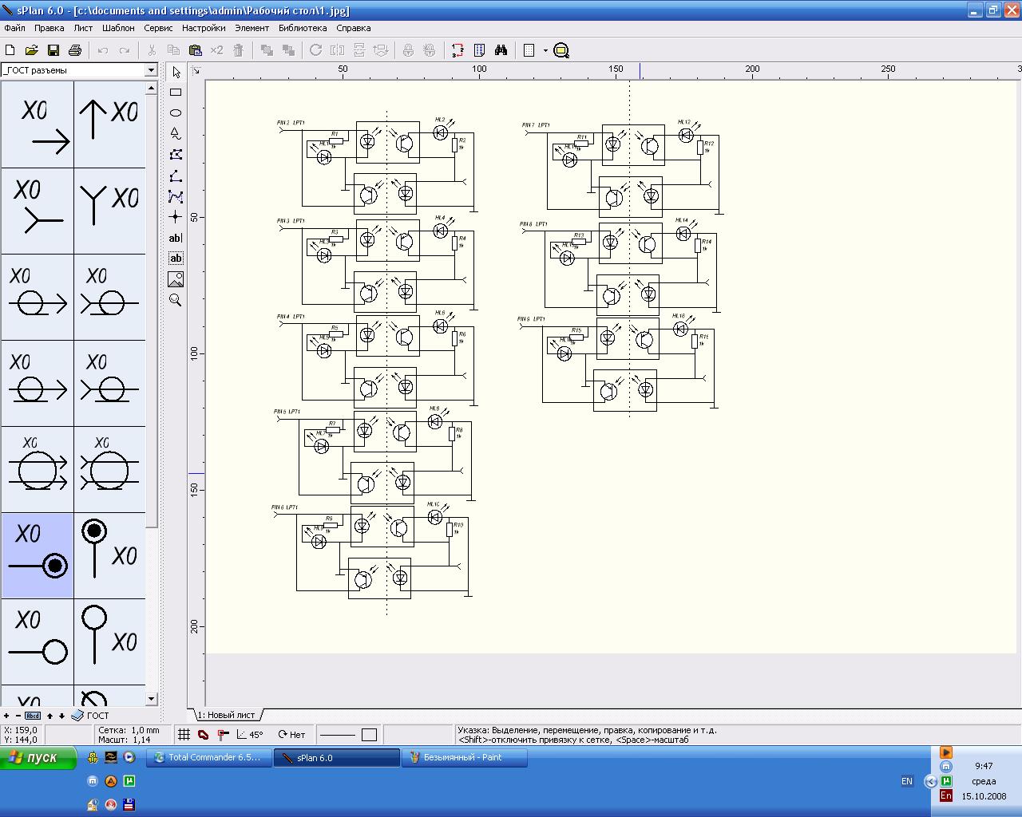This screenshot has width=1022, height=817.
Task: Expand the grid settings dropdown arrow in the toolbar
Action: (545, 50)
